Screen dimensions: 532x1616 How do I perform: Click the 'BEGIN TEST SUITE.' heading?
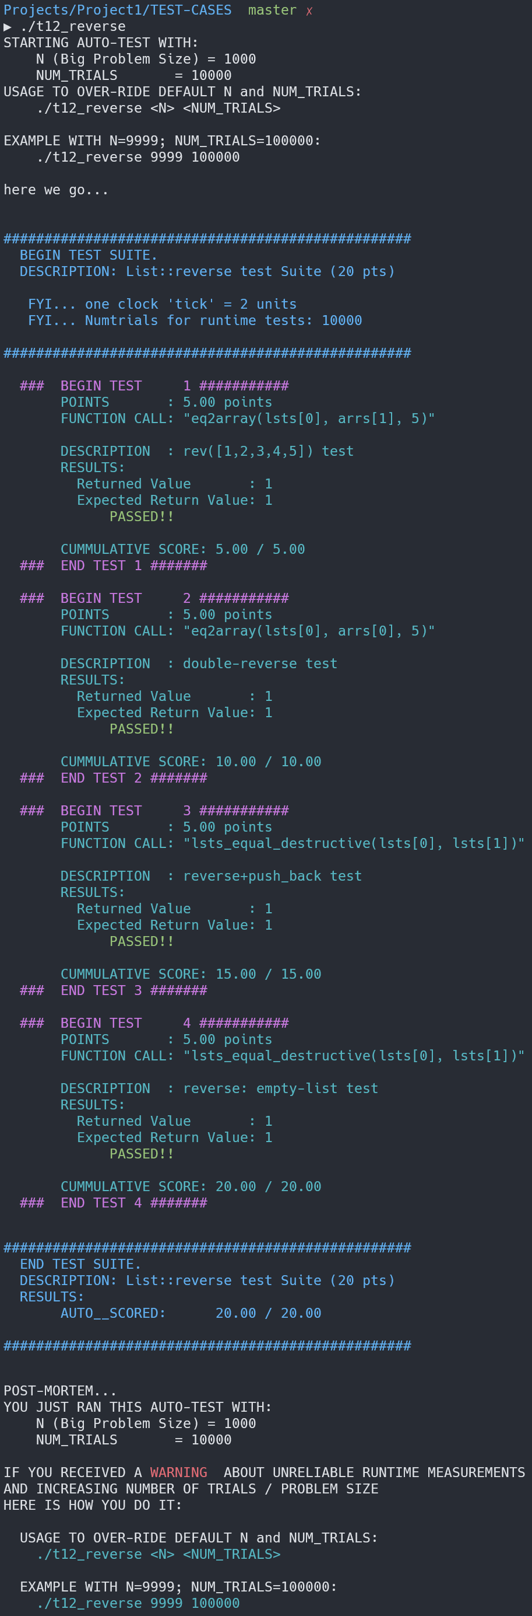[x=89, y=254]
